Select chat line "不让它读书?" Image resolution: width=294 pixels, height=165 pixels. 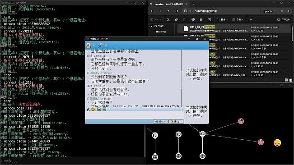coord(102,102)
